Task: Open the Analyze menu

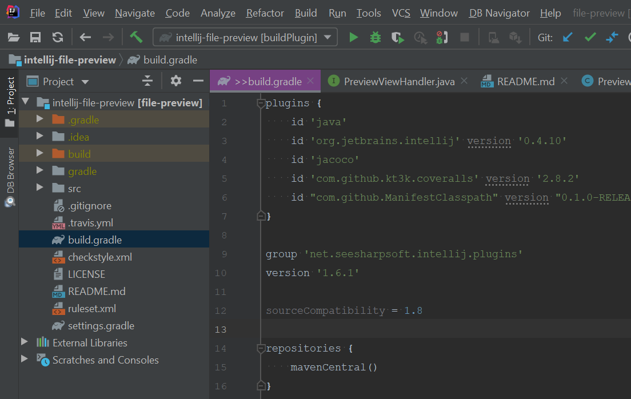Action: (x=218, y=13)
